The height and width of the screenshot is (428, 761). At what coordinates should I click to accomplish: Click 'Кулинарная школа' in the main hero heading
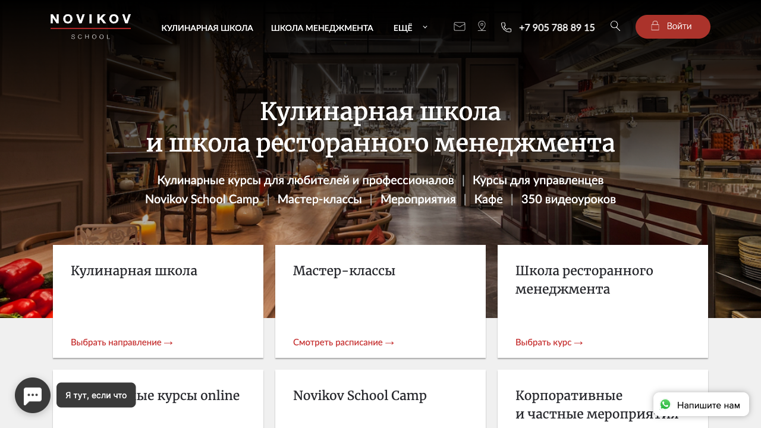pos(380,112)
